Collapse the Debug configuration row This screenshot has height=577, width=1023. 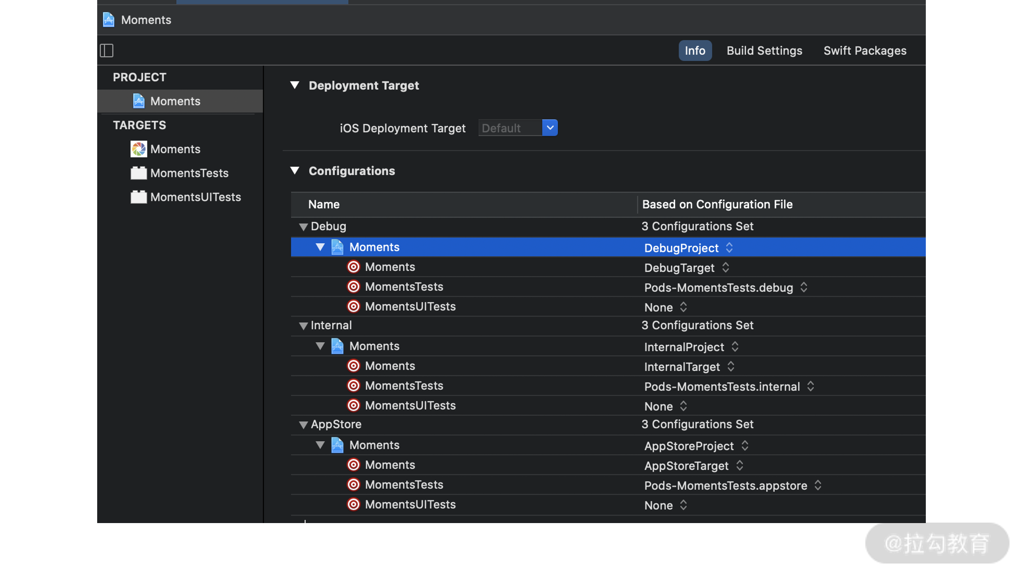pos(303,227)
